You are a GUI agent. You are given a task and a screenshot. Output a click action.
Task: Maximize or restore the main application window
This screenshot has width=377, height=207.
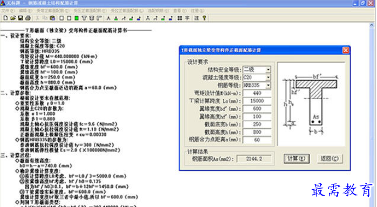click(x=362, y=3)
